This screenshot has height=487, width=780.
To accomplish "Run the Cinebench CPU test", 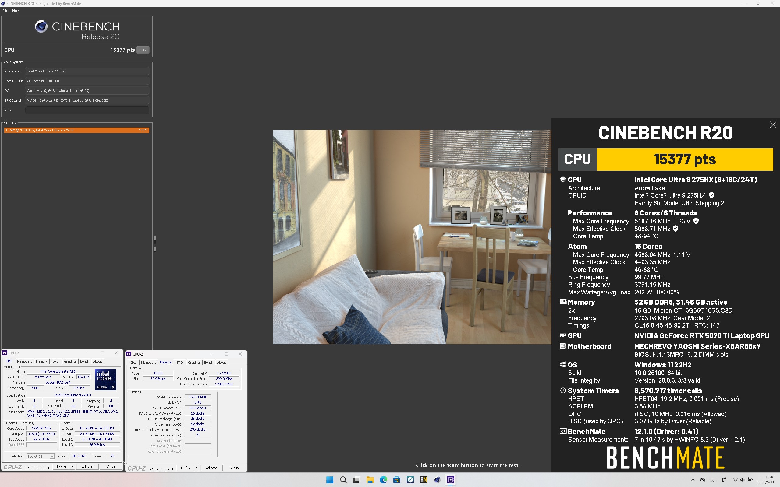I will point(143,50).
